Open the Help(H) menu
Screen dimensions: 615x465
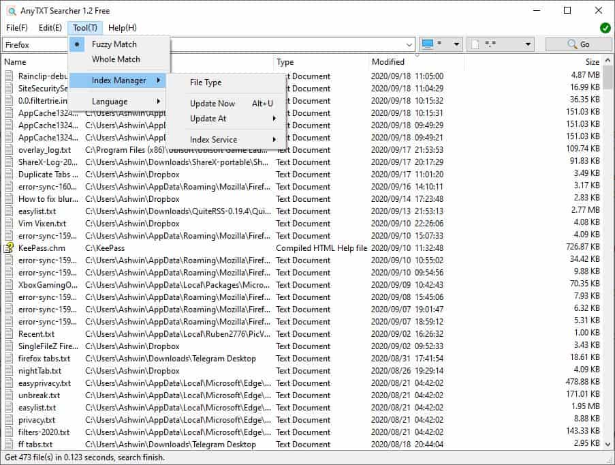[x=123, y=28]
